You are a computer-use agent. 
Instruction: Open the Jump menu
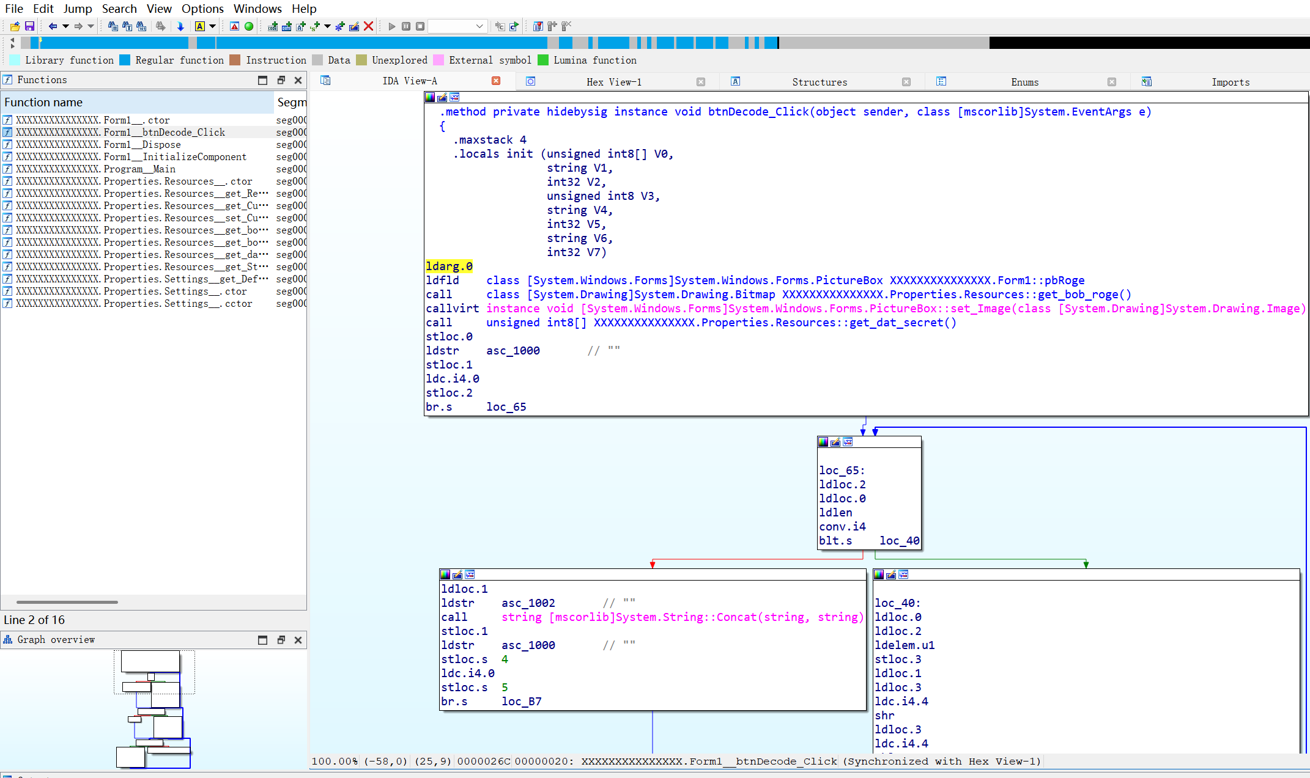(78, 9)
